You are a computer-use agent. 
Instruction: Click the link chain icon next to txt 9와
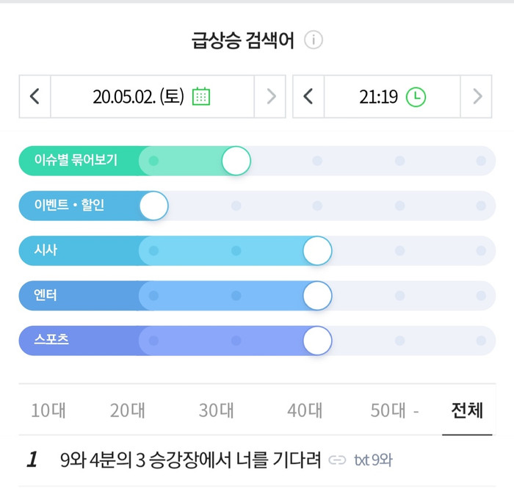tap(337, 460)
